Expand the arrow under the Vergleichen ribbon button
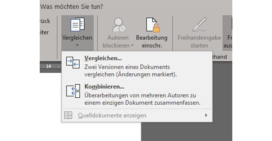The height and width of the screenshot is (141, 272). (77, 46)
